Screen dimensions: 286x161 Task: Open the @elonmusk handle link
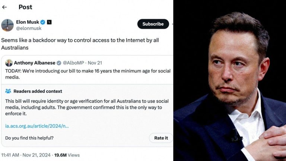point(29,28)
